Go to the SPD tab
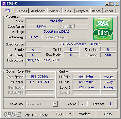This screenshot has width=121, height=119. coord(68,11)
